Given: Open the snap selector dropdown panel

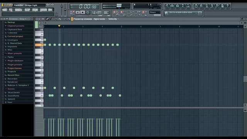Looking at the screenshot, I should [x=155, y=12].
